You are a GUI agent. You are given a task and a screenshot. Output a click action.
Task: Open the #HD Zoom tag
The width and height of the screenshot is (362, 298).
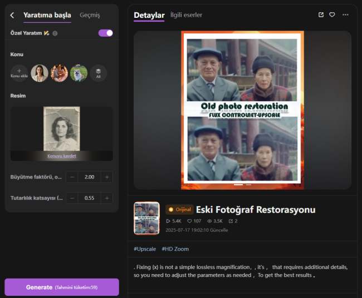[175, 249]
